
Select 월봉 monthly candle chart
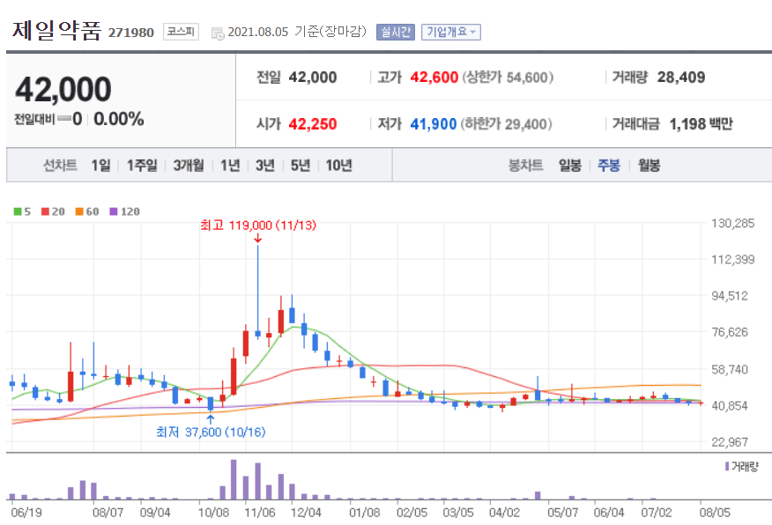click(649, 166)
